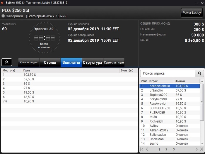This screenshot has width=205, height=154.
Task: Click scrollbar down arrow in player list
Action: click(202, 143)
